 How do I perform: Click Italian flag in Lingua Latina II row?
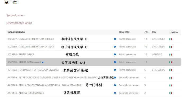(x=171, y=47)
